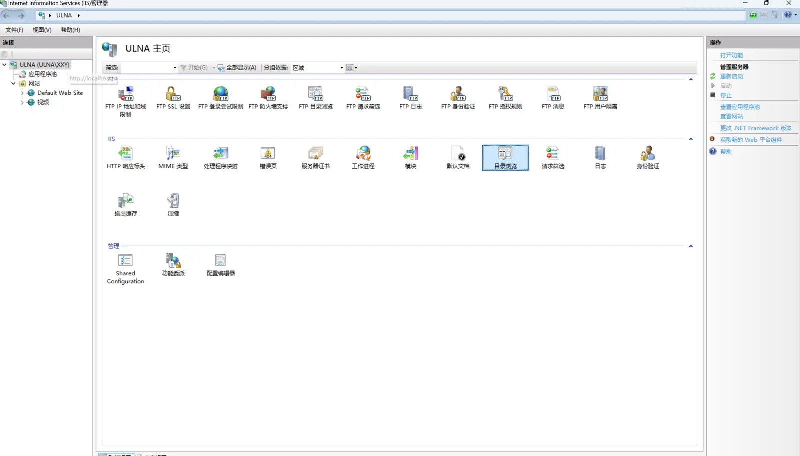Select the MIME 类型 icon
The image size is (800, 456).
pos(173,157)
